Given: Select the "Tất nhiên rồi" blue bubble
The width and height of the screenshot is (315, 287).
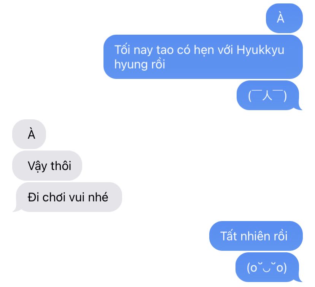Looking at the screenshot, I should point(256,236).
